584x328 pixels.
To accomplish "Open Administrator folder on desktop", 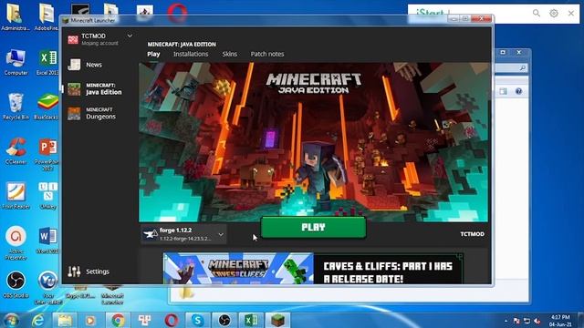I will point(16,17).
